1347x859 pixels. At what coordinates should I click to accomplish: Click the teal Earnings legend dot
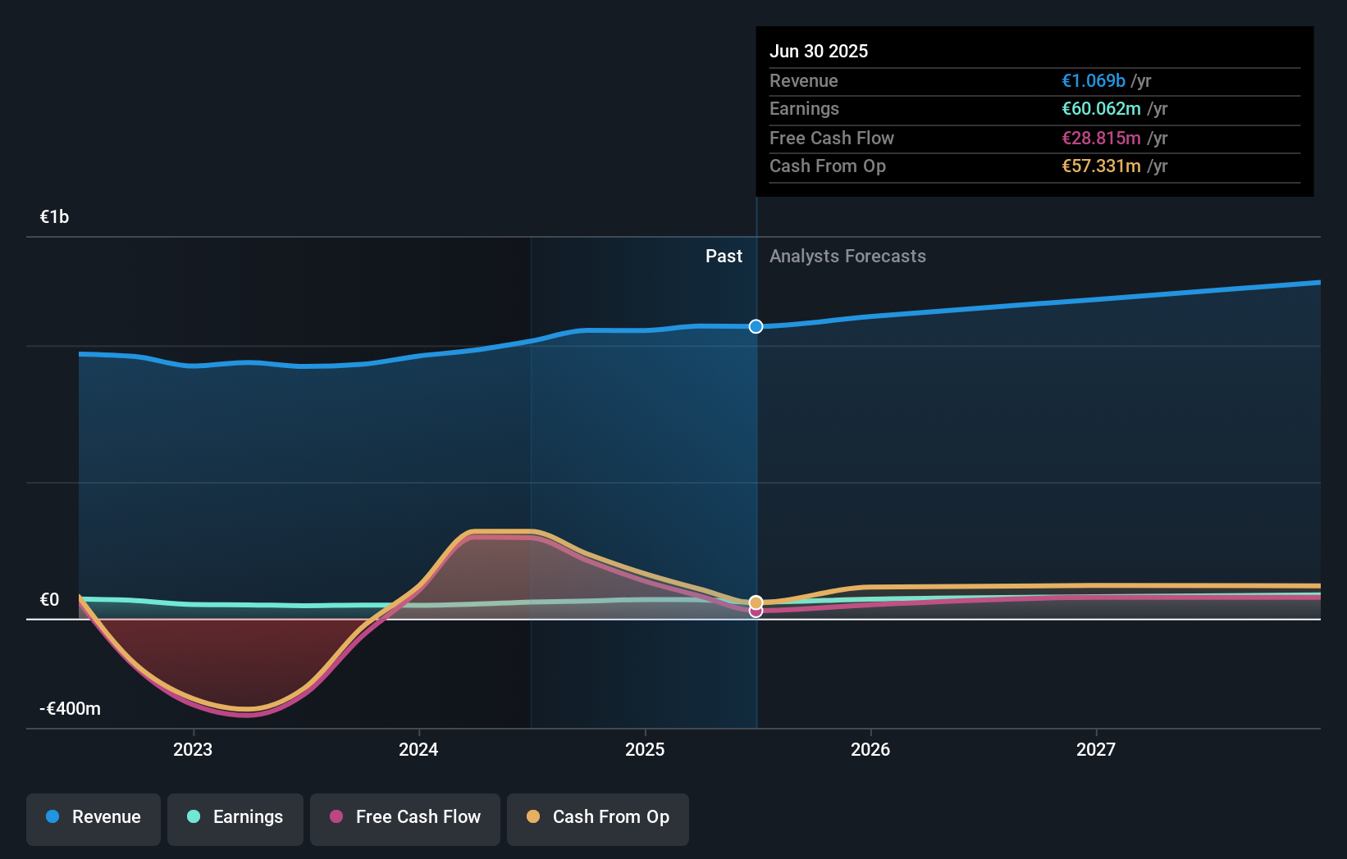192,816
